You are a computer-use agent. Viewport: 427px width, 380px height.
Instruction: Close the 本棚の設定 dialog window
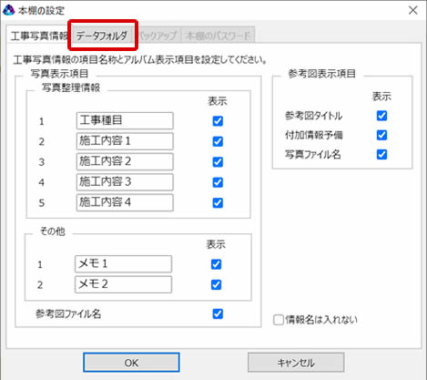(412, 10)
